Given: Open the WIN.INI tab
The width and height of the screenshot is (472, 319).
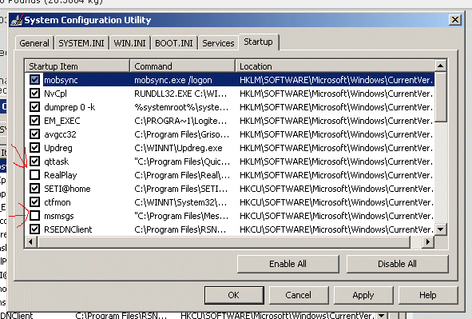Looking at the screenshot, I should (129, 43).
